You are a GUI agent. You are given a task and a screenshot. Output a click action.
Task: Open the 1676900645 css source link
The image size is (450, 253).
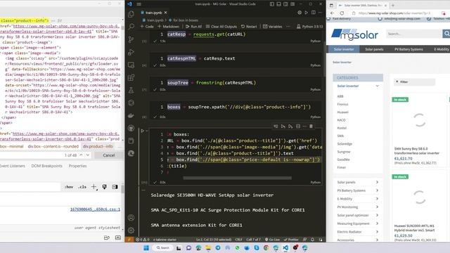[x=96, y=209]
